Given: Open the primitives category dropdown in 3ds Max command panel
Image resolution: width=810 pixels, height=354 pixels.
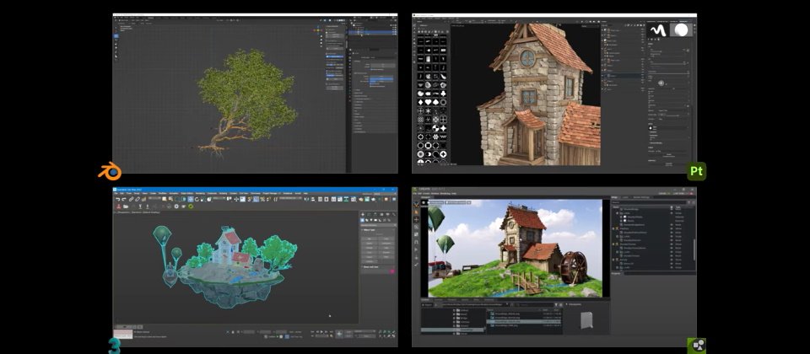Looking at the screenshot, I should click(x=379, y=225).
